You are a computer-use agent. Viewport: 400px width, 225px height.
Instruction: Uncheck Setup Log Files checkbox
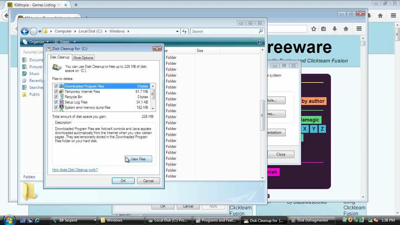[x=56, y=102]
